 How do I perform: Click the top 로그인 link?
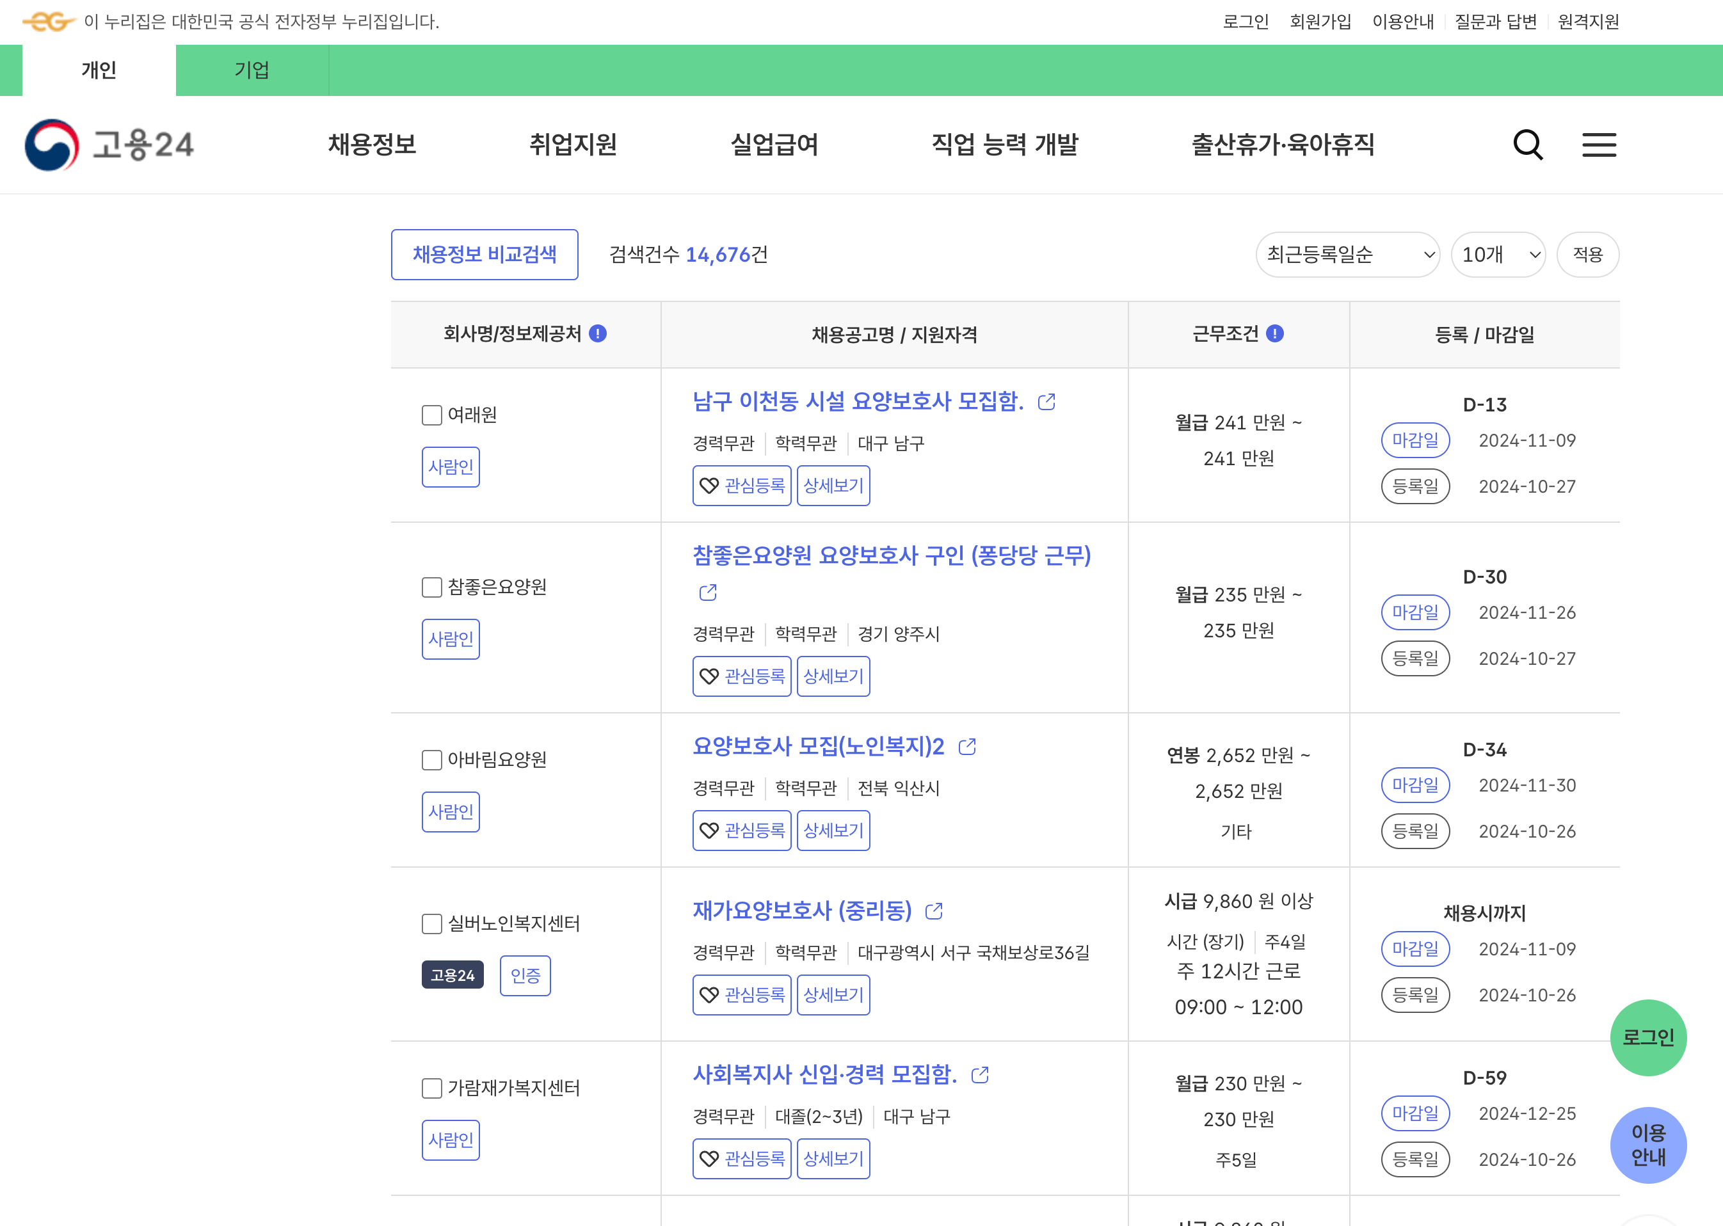(1246, 22)
